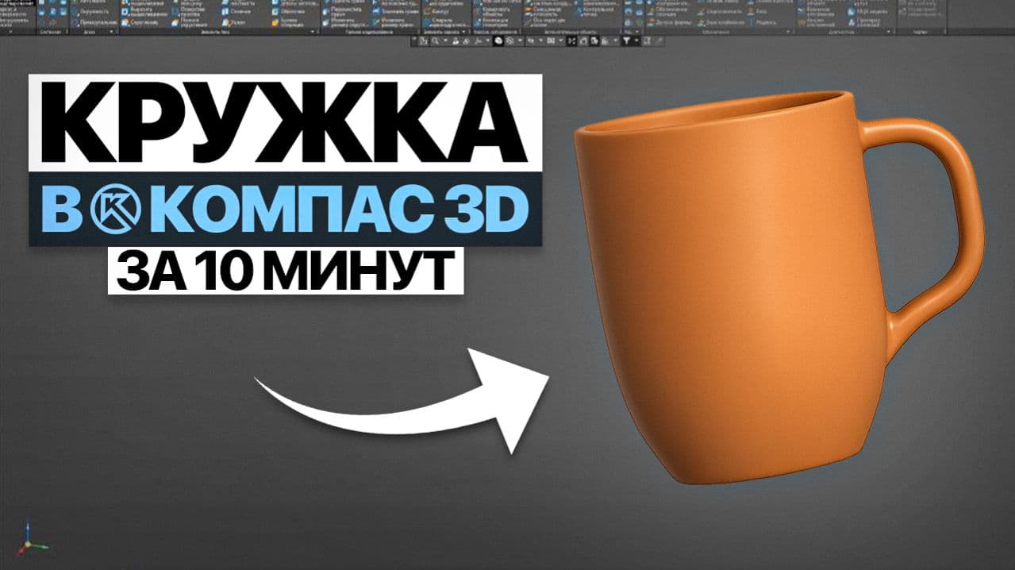
Task: Expand the Эскиз ribbon panel arrow
Action: point(111,31)
